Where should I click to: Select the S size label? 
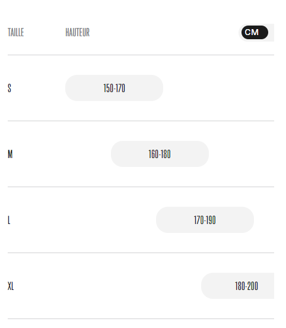pyautogui.click(x=9, y=88)
